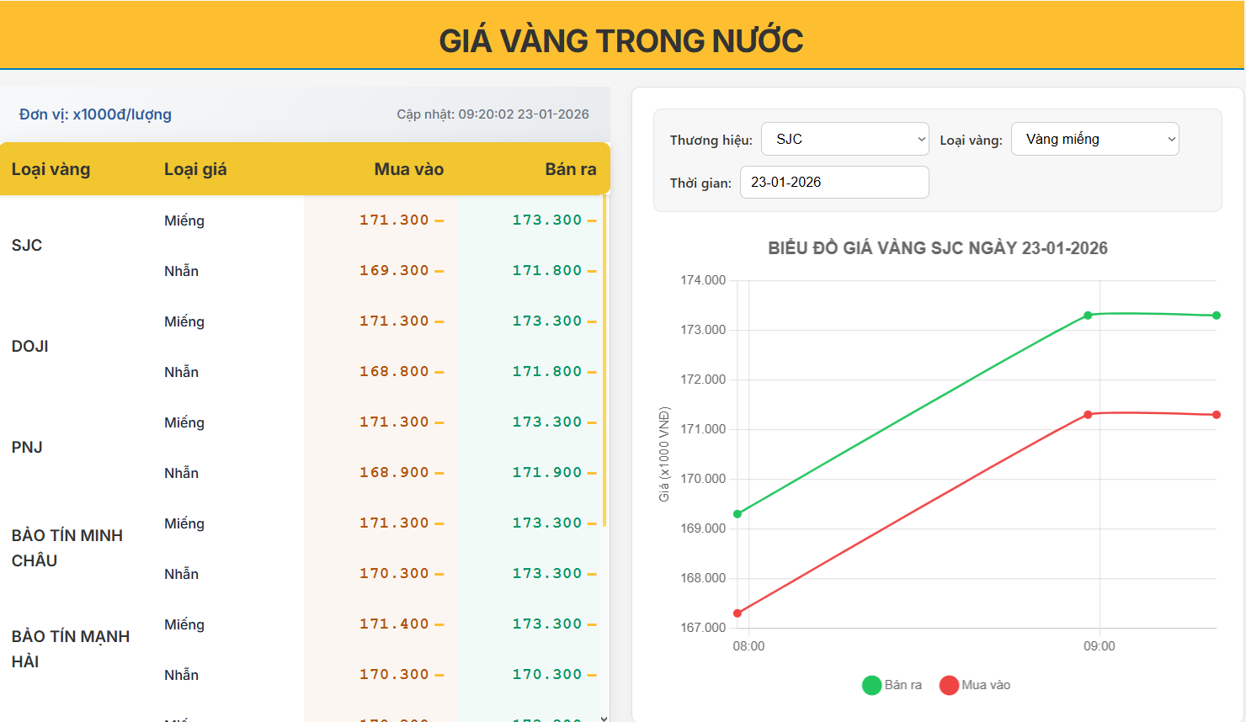1246x722 pixels.
Task: Select the BẢO TÍN MINH CHÂU brand label
Action: (67, 548)
